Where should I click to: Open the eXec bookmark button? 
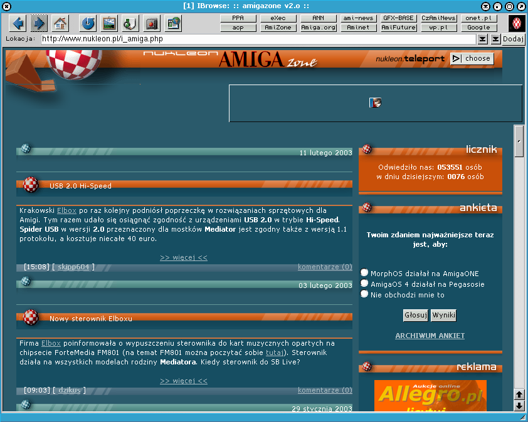[x=278, y=18]
